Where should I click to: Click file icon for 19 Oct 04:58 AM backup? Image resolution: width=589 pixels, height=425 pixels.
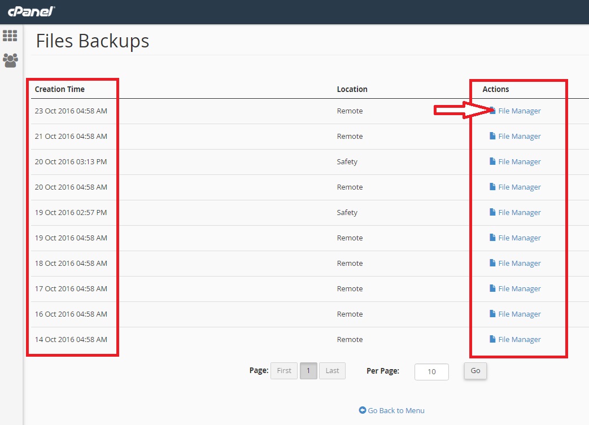[x=492, y=237]
